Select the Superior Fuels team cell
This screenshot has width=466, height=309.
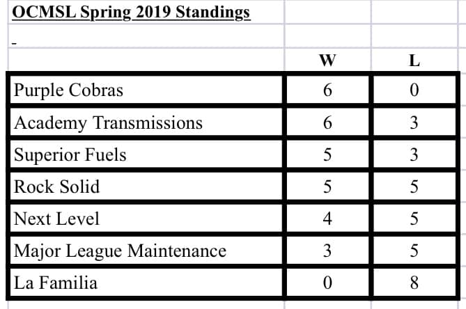[146, 154]
